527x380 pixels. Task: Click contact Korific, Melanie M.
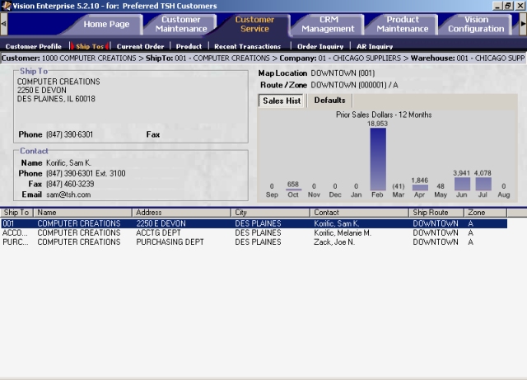pyautogui.click(x=343, y=233)
